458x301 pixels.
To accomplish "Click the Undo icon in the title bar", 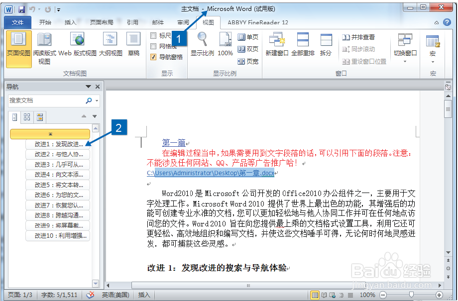I will click(32, 9).
